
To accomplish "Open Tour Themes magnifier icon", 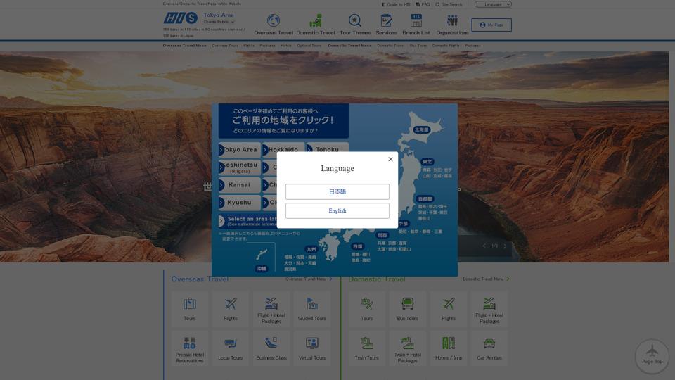I will coord(354,25).
